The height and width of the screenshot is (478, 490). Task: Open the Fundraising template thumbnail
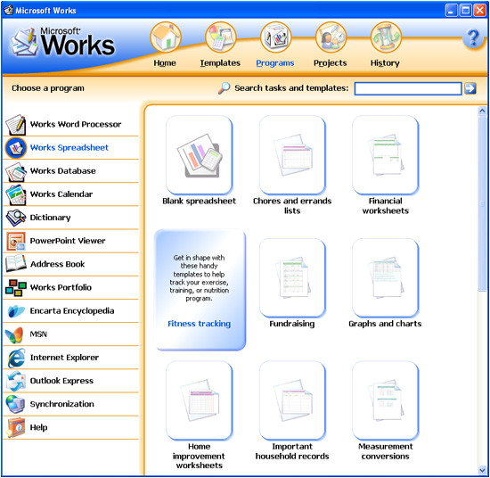292,277
